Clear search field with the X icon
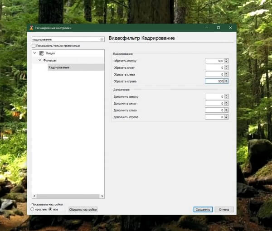 tap(102, 40)
